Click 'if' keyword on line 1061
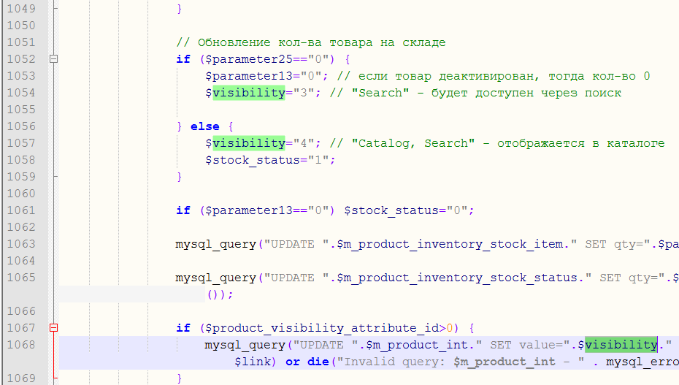679x385 pixels. (x=183, y=210)
